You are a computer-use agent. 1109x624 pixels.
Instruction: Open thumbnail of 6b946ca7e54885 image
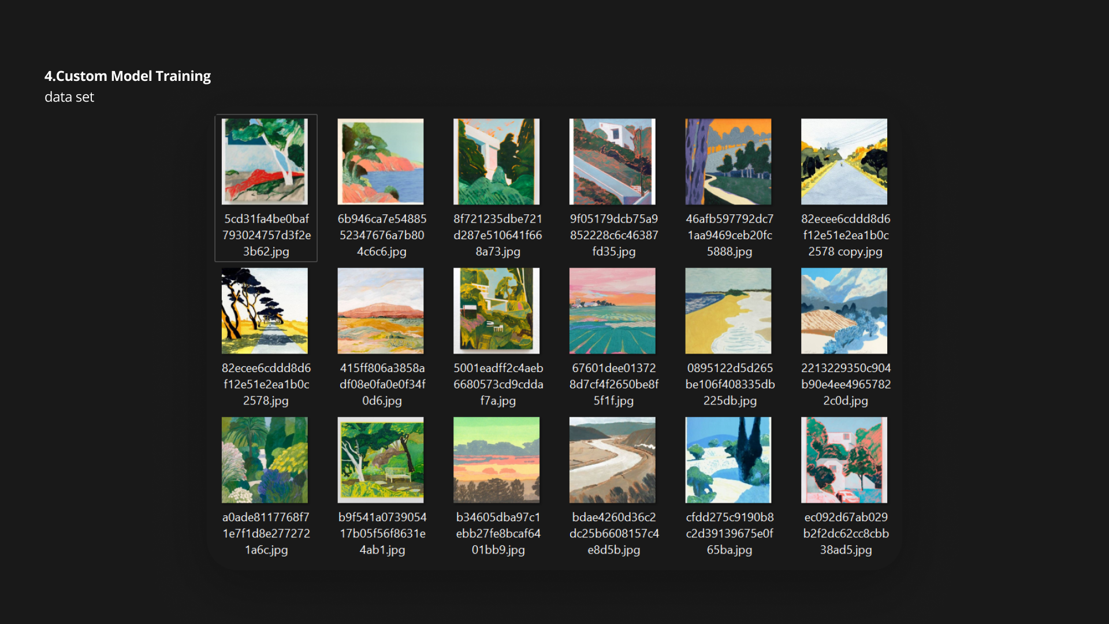tap(381, 162)
